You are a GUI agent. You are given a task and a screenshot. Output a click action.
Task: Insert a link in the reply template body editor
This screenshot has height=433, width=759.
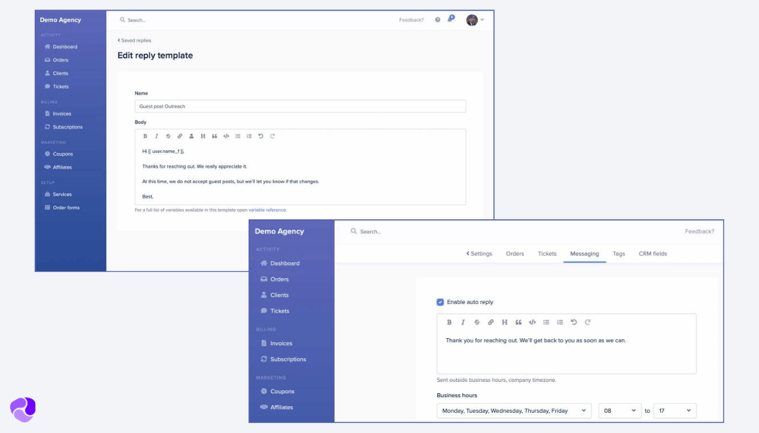[180, 136]
